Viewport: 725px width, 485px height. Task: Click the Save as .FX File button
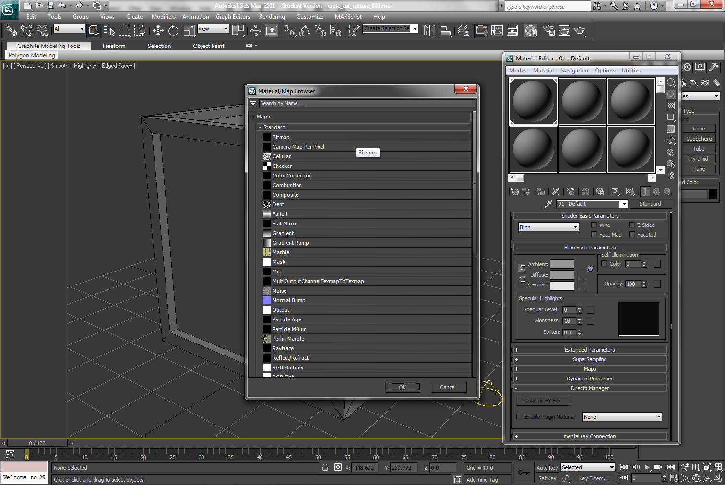pos(542,400)
